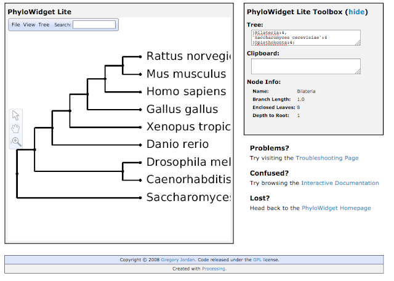394x281 pixels.
Task: Click the Mus musculus leaf label
Action: click(186, 74)
